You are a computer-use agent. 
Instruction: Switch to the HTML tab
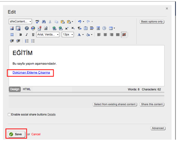(x=27, y=89)
